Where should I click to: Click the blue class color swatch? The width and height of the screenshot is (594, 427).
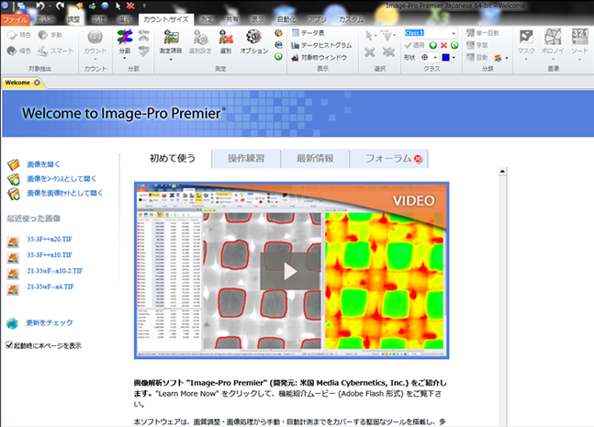click(x=445, y=58)
